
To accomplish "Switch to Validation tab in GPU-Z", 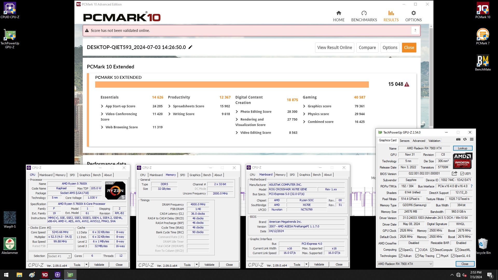I will 434,141.
